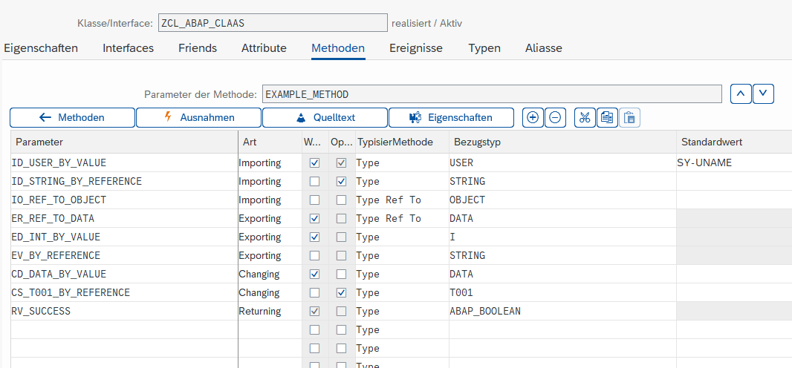This screenshot has height=368, width=792.
Task: Click the Klasse/Interface field ZCL_ABAP_CLAAS
Action: tap(273, 23)
